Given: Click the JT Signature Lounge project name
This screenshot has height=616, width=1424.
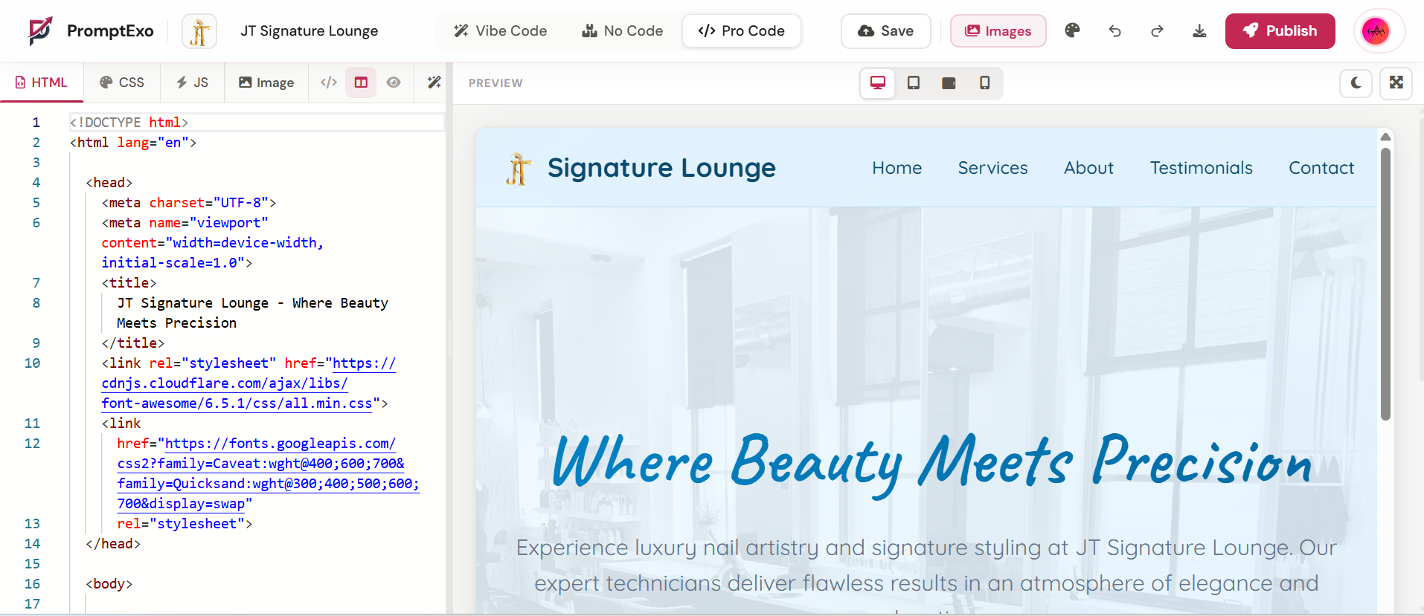Looking at the screenshot, I should [310, 31].
